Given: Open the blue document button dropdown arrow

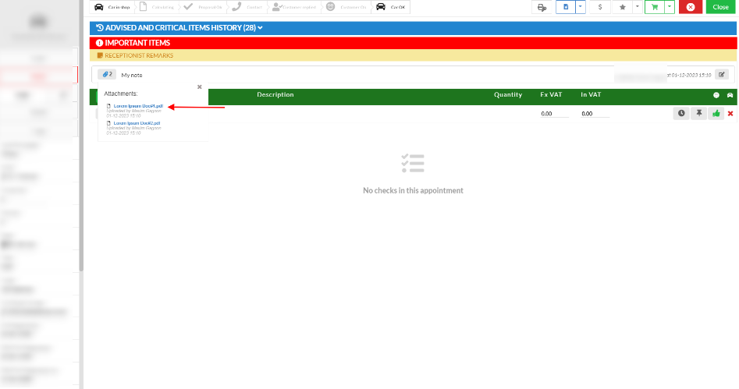Looking at the screenshot, I should 581,7.
